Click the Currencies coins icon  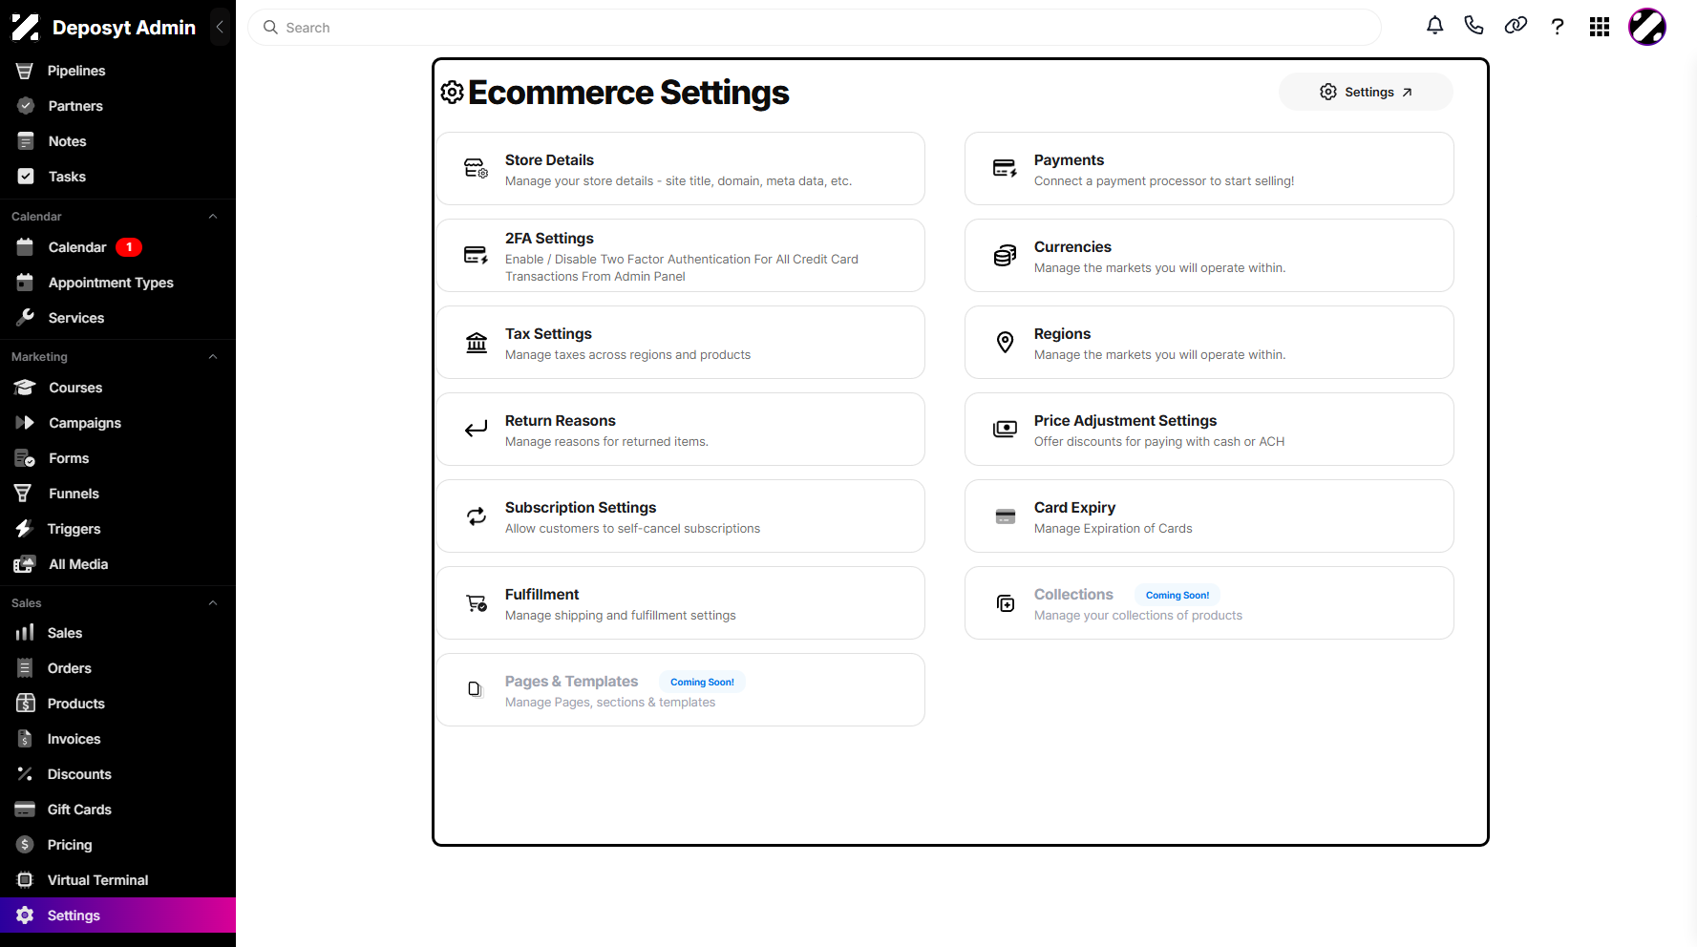pos(1005,256)
